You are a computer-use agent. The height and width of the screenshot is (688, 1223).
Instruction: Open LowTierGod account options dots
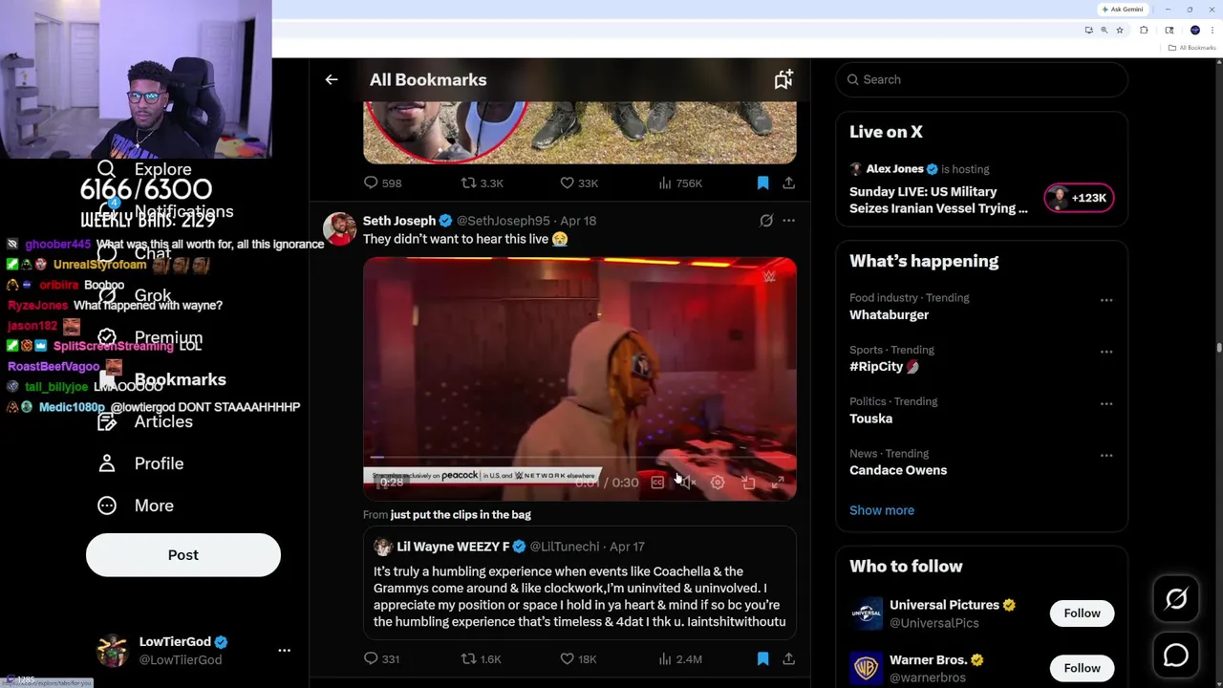[x=284, y=650]
